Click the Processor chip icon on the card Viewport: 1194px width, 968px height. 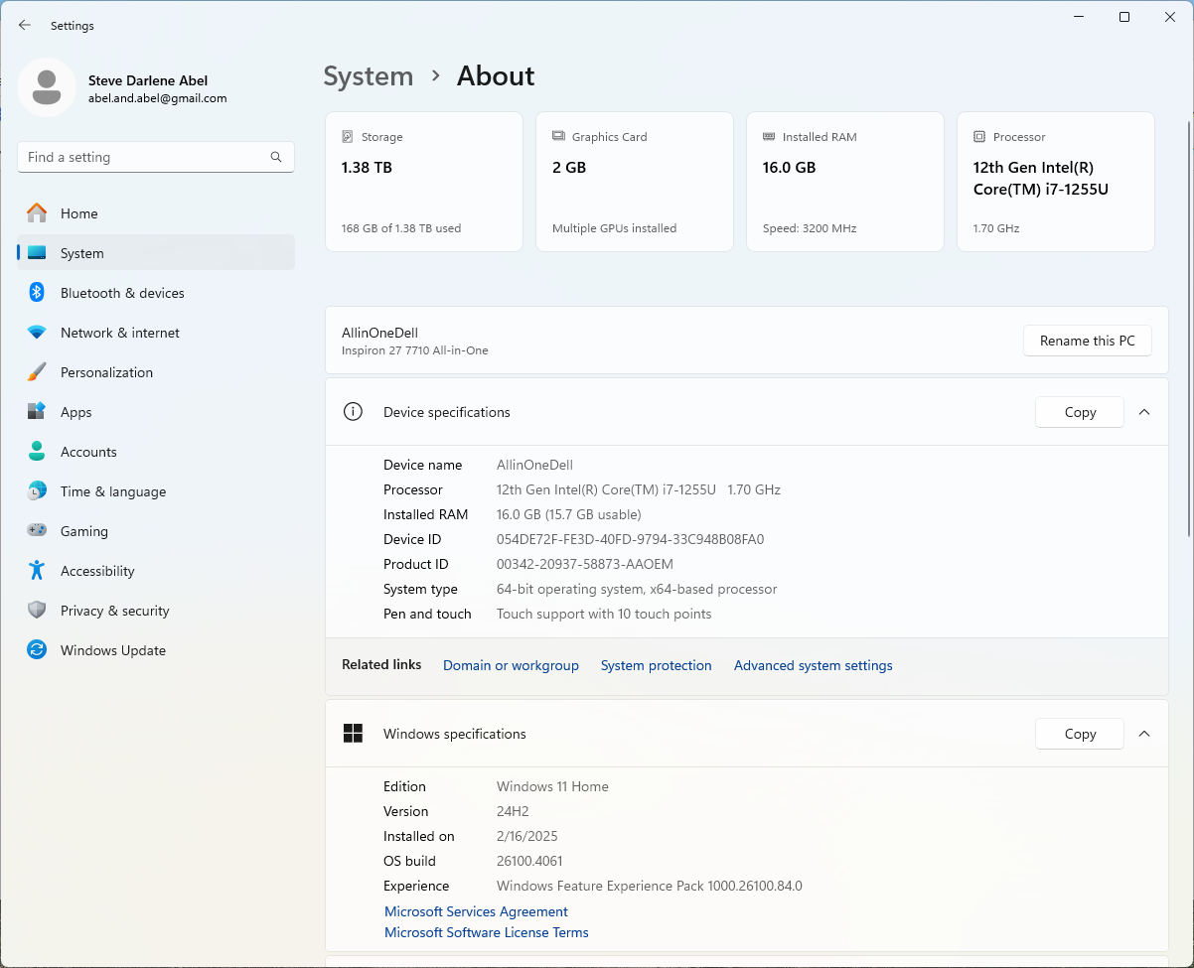[979, 137]
